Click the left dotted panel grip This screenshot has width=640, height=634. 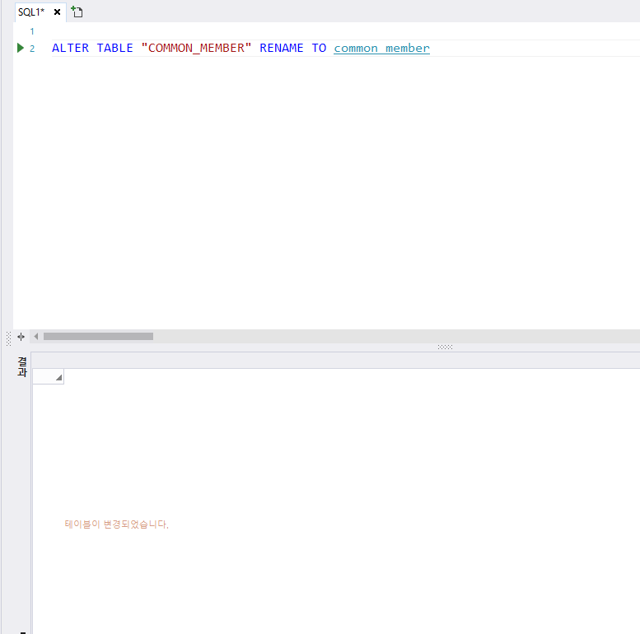pos(8,338)
